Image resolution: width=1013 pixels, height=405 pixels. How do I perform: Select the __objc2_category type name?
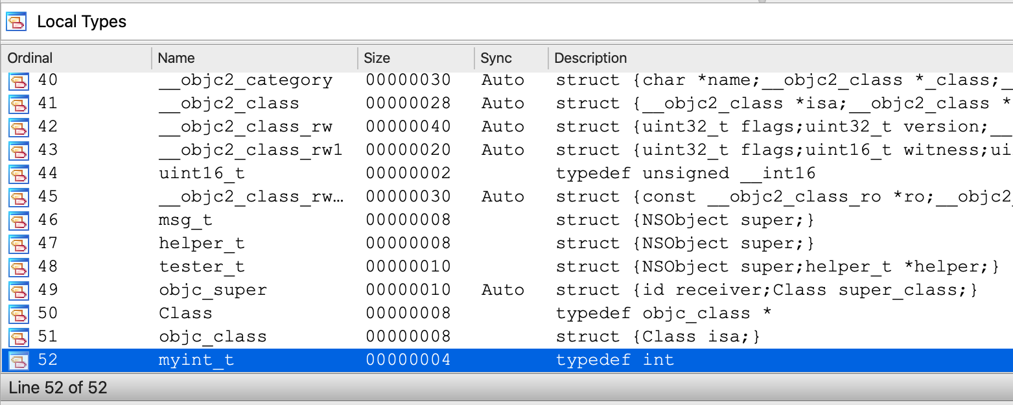pyautogui.click(x=246, y=80)
